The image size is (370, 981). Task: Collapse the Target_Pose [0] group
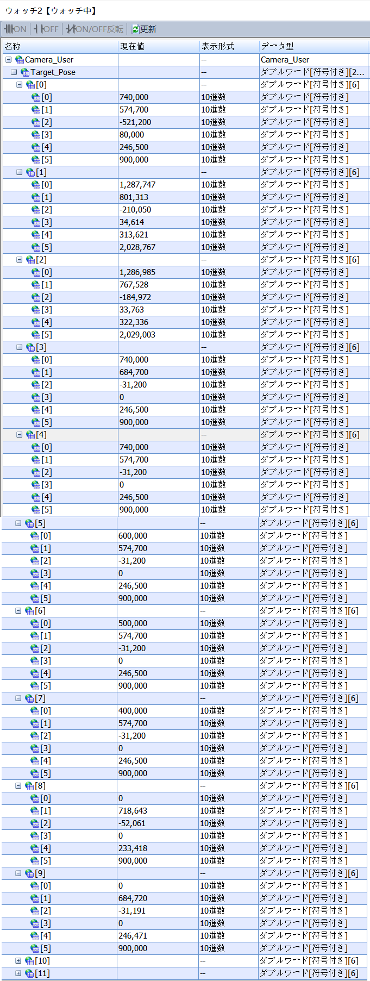click(x=19, y=85)
